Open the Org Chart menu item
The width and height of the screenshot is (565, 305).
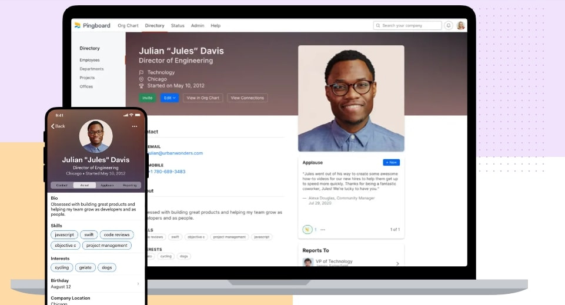pos(128,26)
